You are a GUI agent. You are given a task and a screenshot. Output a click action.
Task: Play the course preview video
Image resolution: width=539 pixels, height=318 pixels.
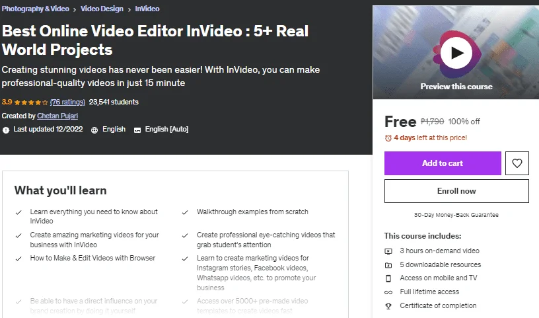[456, 54]
